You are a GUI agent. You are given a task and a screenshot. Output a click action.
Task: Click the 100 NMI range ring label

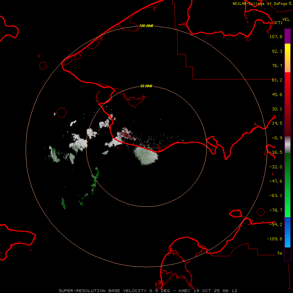coord(146,26)
